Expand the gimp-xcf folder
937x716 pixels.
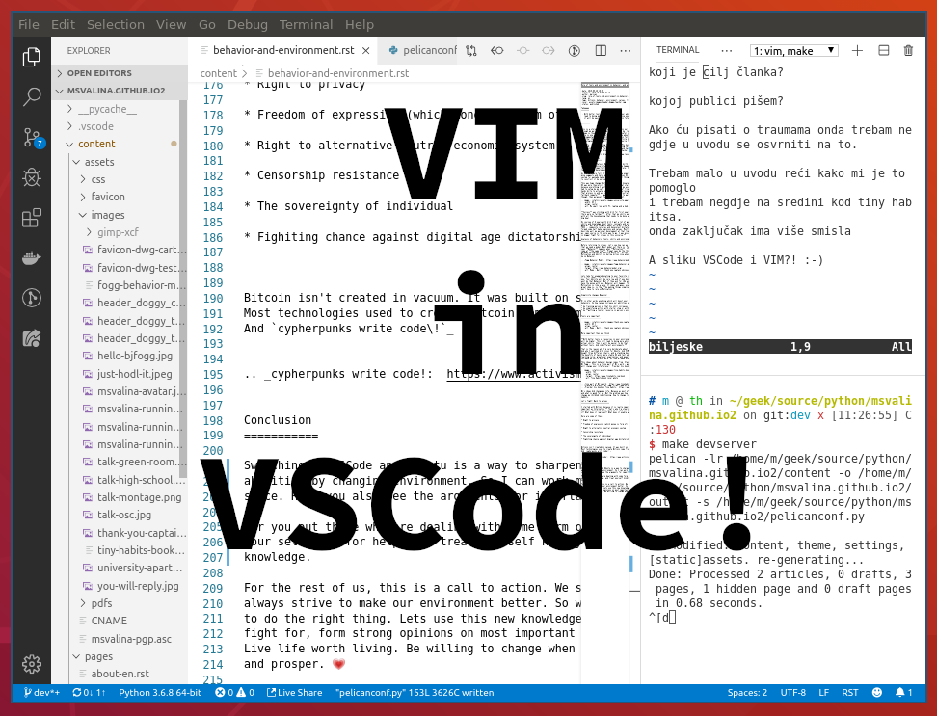(120, 232)
